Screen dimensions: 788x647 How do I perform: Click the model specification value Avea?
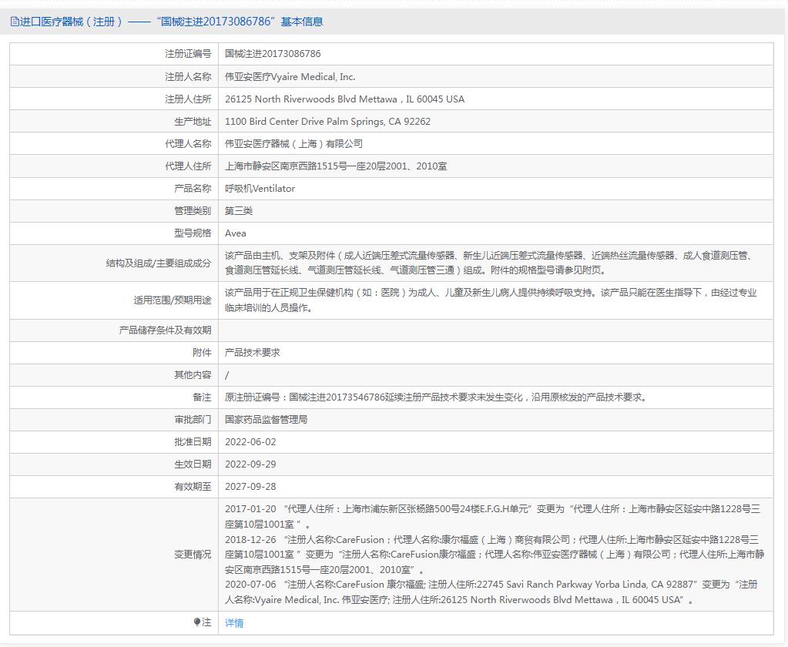click(236, 233)
